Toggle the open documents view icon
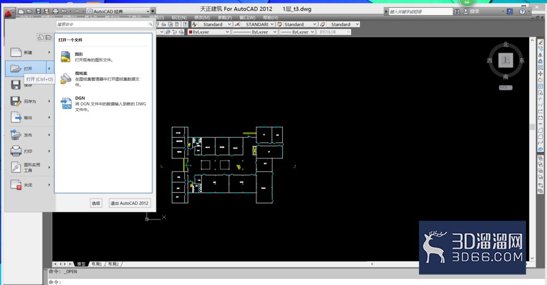This screenshot has height=285, width=547. point(49,37)
